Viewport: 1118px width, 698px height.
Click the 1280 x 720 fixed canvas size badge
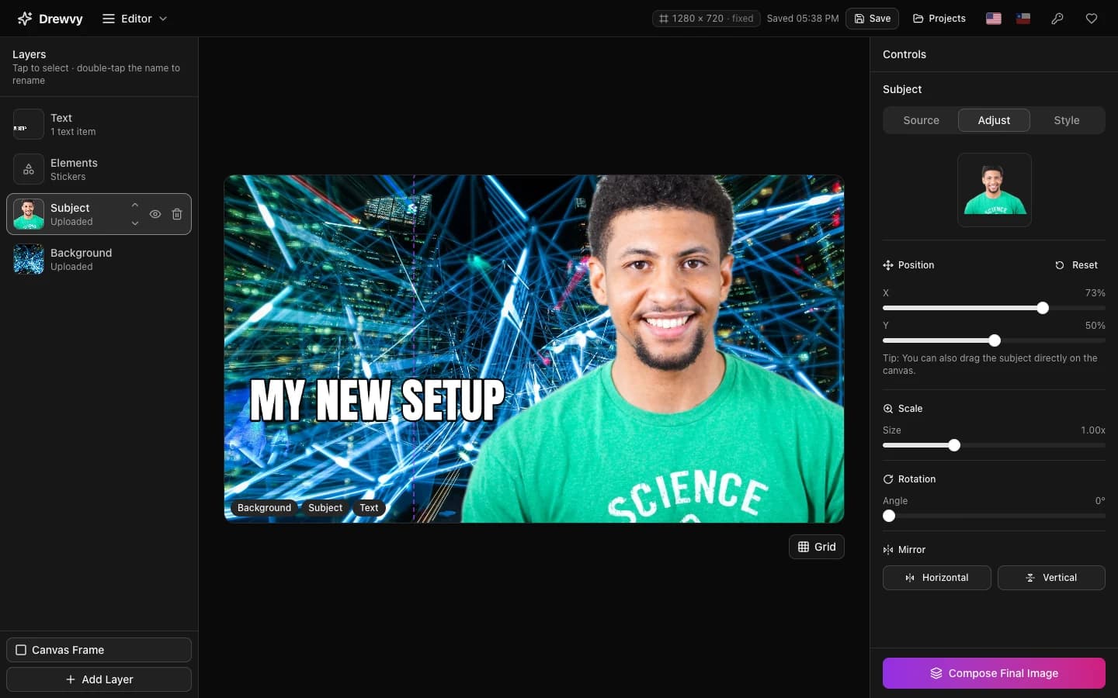tap(706, 19)
